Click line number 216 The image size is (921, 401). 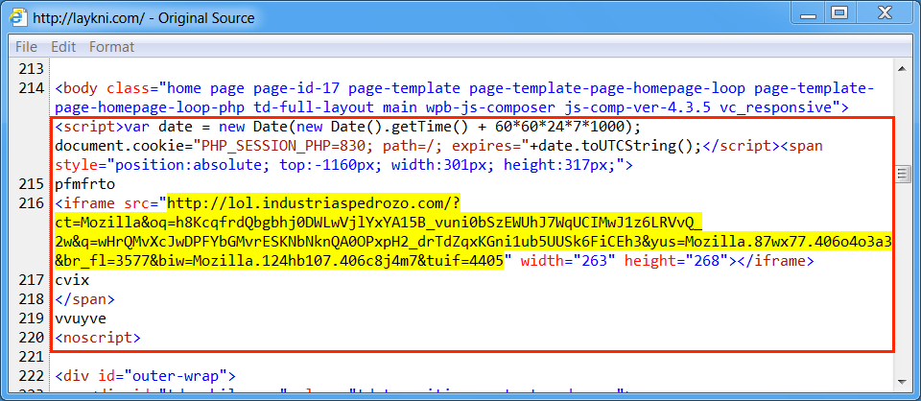(32, 203)
